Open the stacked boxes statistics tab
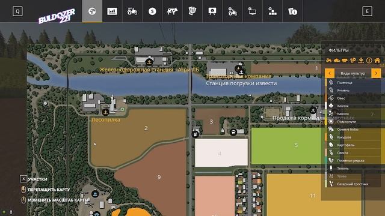 pyautogui.click(x=273, y=11)
